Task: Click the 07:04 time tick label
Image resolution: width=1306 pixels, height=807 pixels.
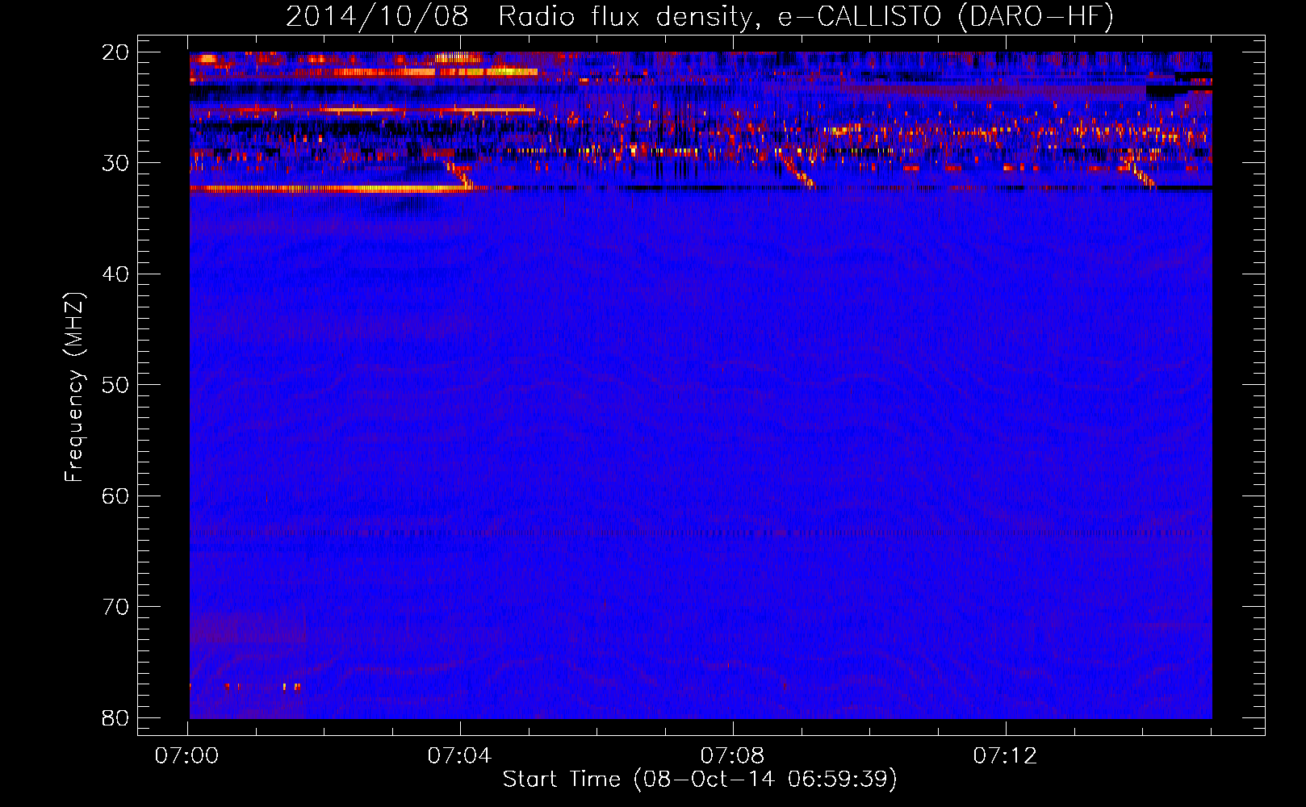Action: [x=459, y=756]
